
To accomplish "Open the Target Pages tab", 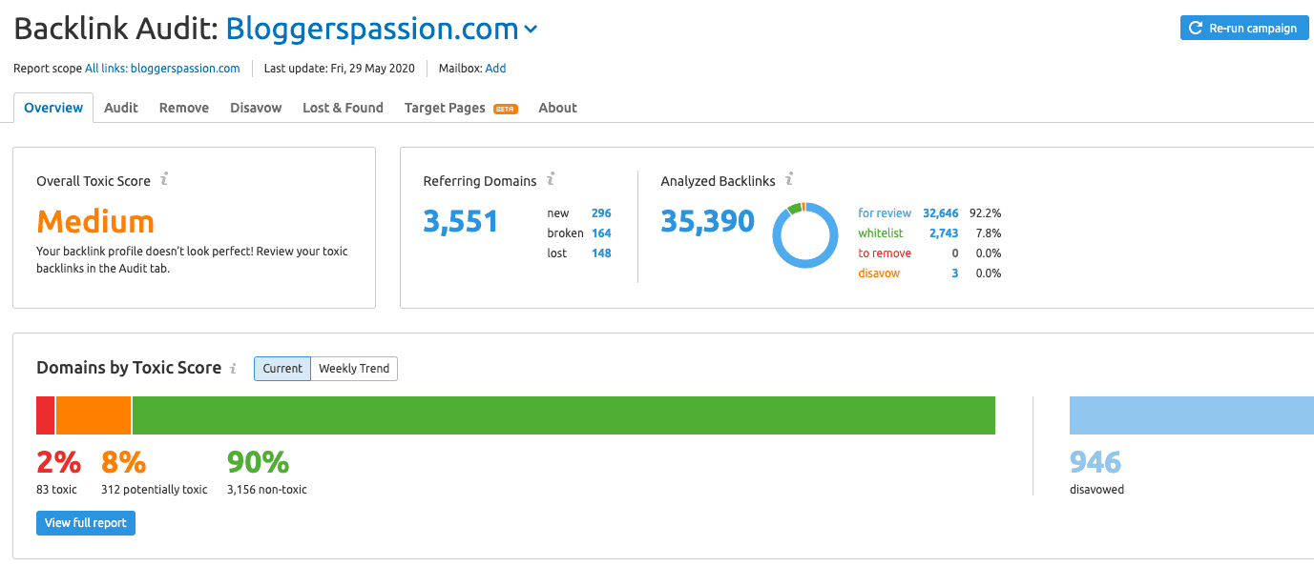I will click(x=445, y=108).
